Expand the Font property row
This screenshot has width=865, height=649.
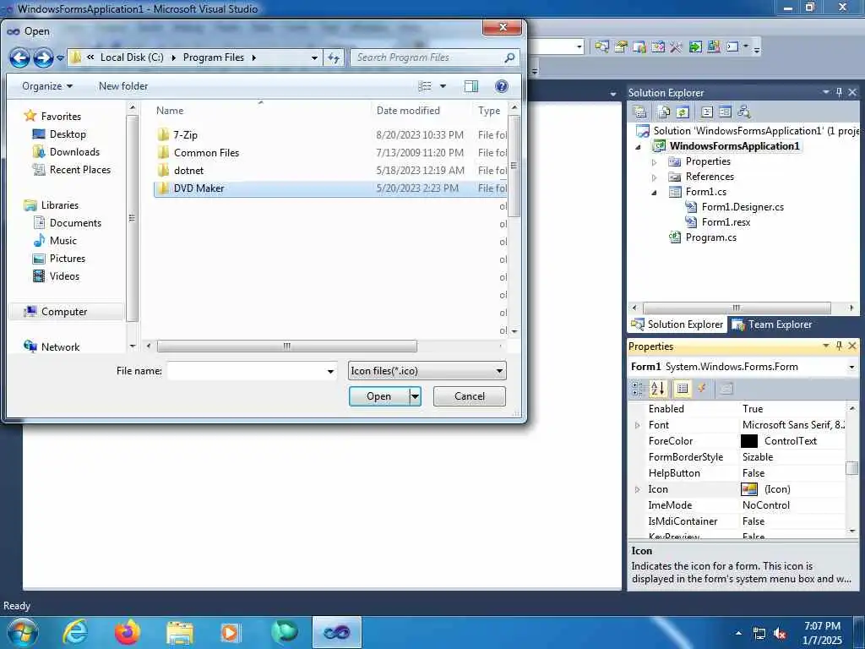(638, 426)
